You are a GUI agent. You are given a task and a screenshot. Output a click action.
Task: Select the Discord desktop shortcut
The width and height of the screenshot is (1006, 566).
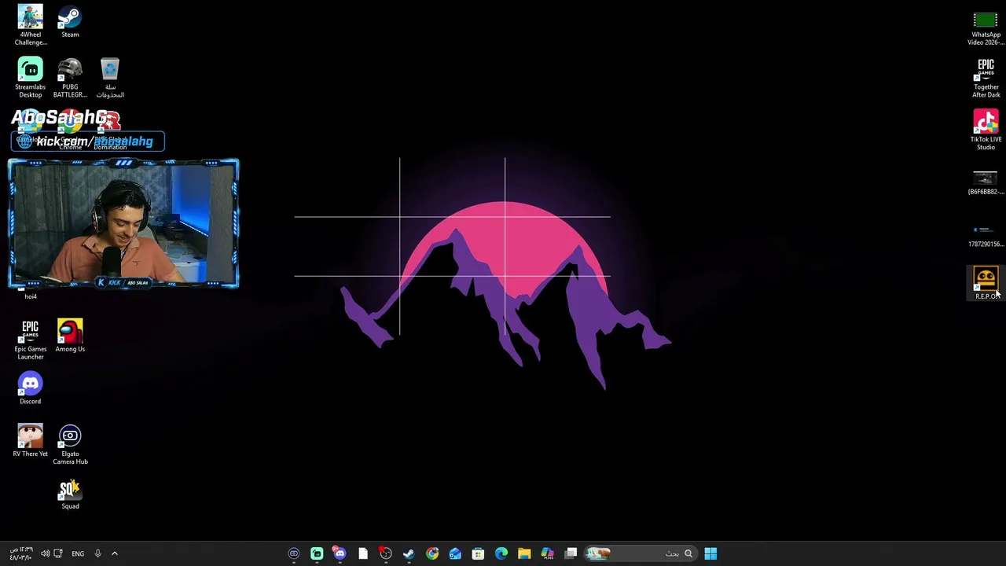pyautogui.click(x=31, y=388)
